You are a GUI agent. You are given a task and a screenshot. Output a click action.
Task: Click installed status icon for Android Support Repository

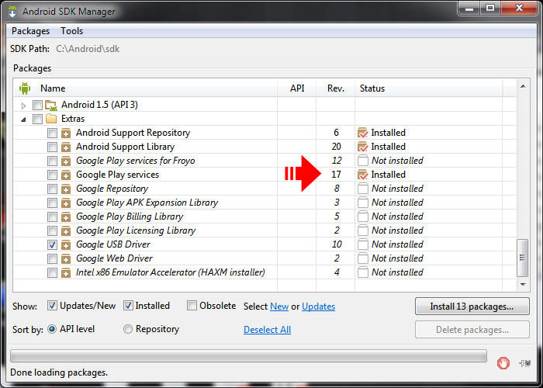(x=362, y=133)
